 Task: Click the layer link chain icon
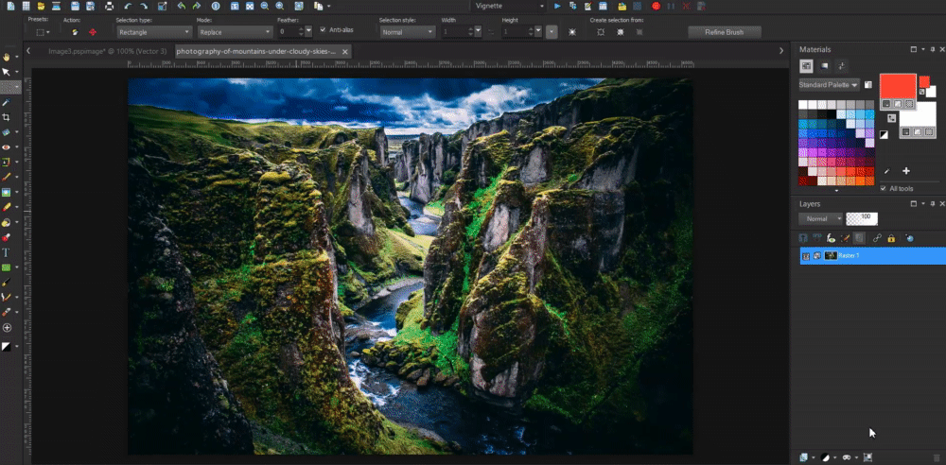[877, 238]
